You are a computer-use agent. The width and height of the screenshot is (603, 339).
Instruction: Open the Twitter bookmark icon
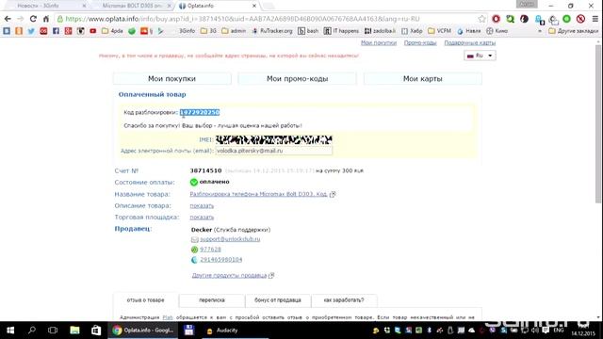[x=31, y=31]
